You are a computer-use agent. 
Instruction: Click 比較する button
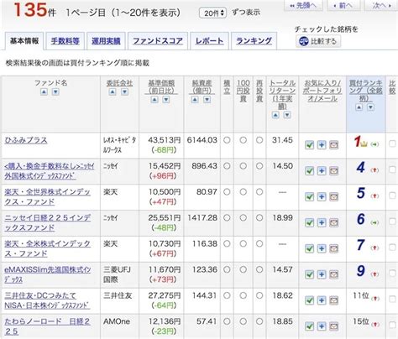(x=318, y=41)
